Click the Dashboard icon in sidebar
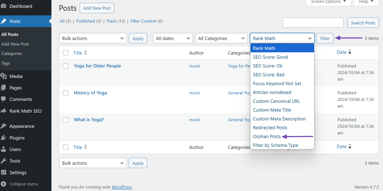Image resolution: width=383 pixels, height=191 pixels. (4, 6)
